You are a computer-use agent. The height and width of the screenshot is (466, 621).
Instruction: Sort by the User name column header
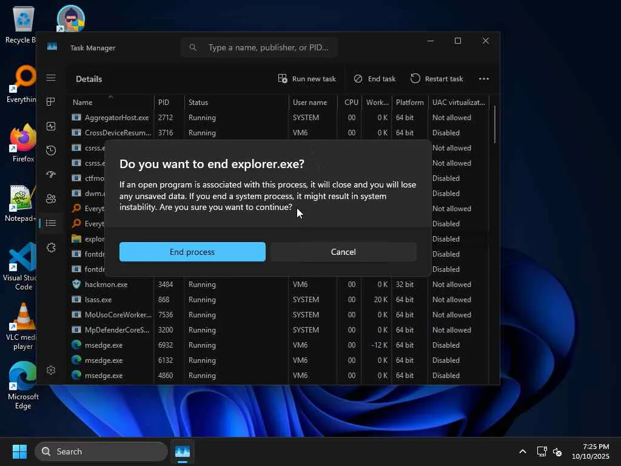point(313,102)
